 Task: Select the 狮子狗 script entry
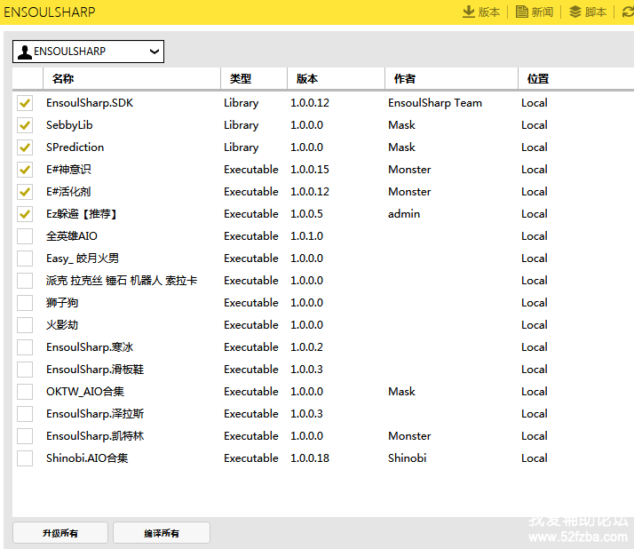coord(62,303)
